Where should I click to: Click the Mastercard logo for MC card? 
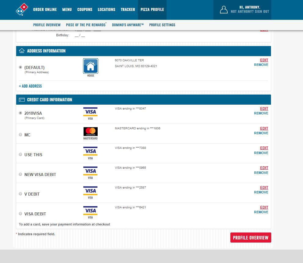tap(90, 131)
